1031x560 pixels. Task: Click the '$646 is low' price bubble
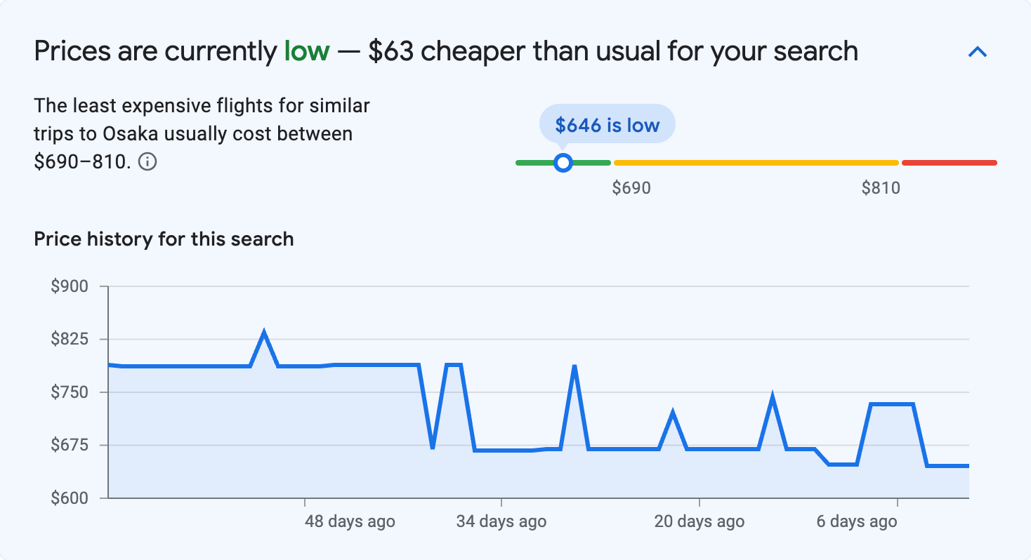607,124
